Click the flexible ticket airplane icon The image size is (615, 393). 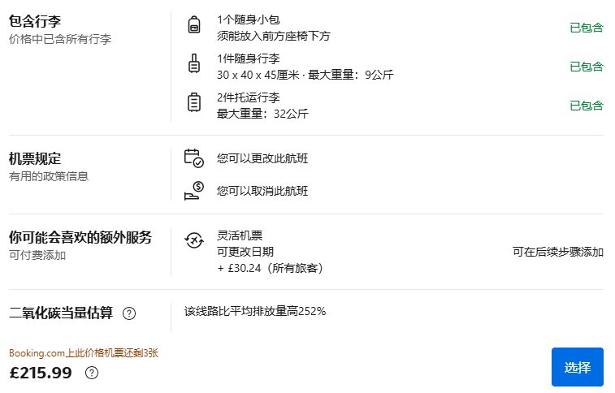(193, 240)
